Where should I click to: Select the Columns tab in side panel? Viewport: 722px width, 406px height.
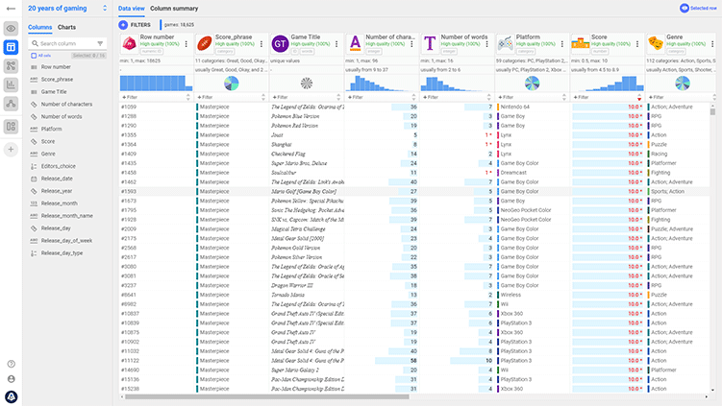40,27
